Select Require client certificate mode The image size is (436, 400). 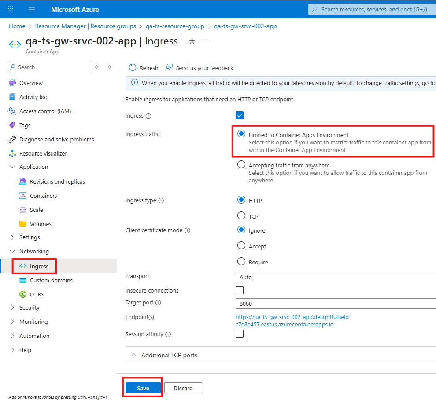tap(241, 262)
